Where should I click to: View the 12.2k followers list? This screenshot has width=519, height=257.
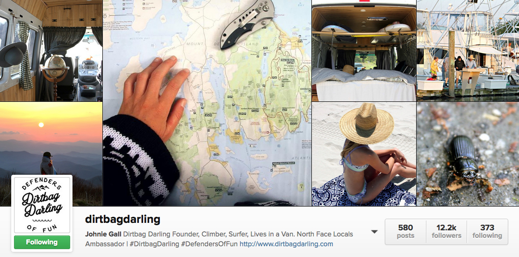click(x=446, y=231)
